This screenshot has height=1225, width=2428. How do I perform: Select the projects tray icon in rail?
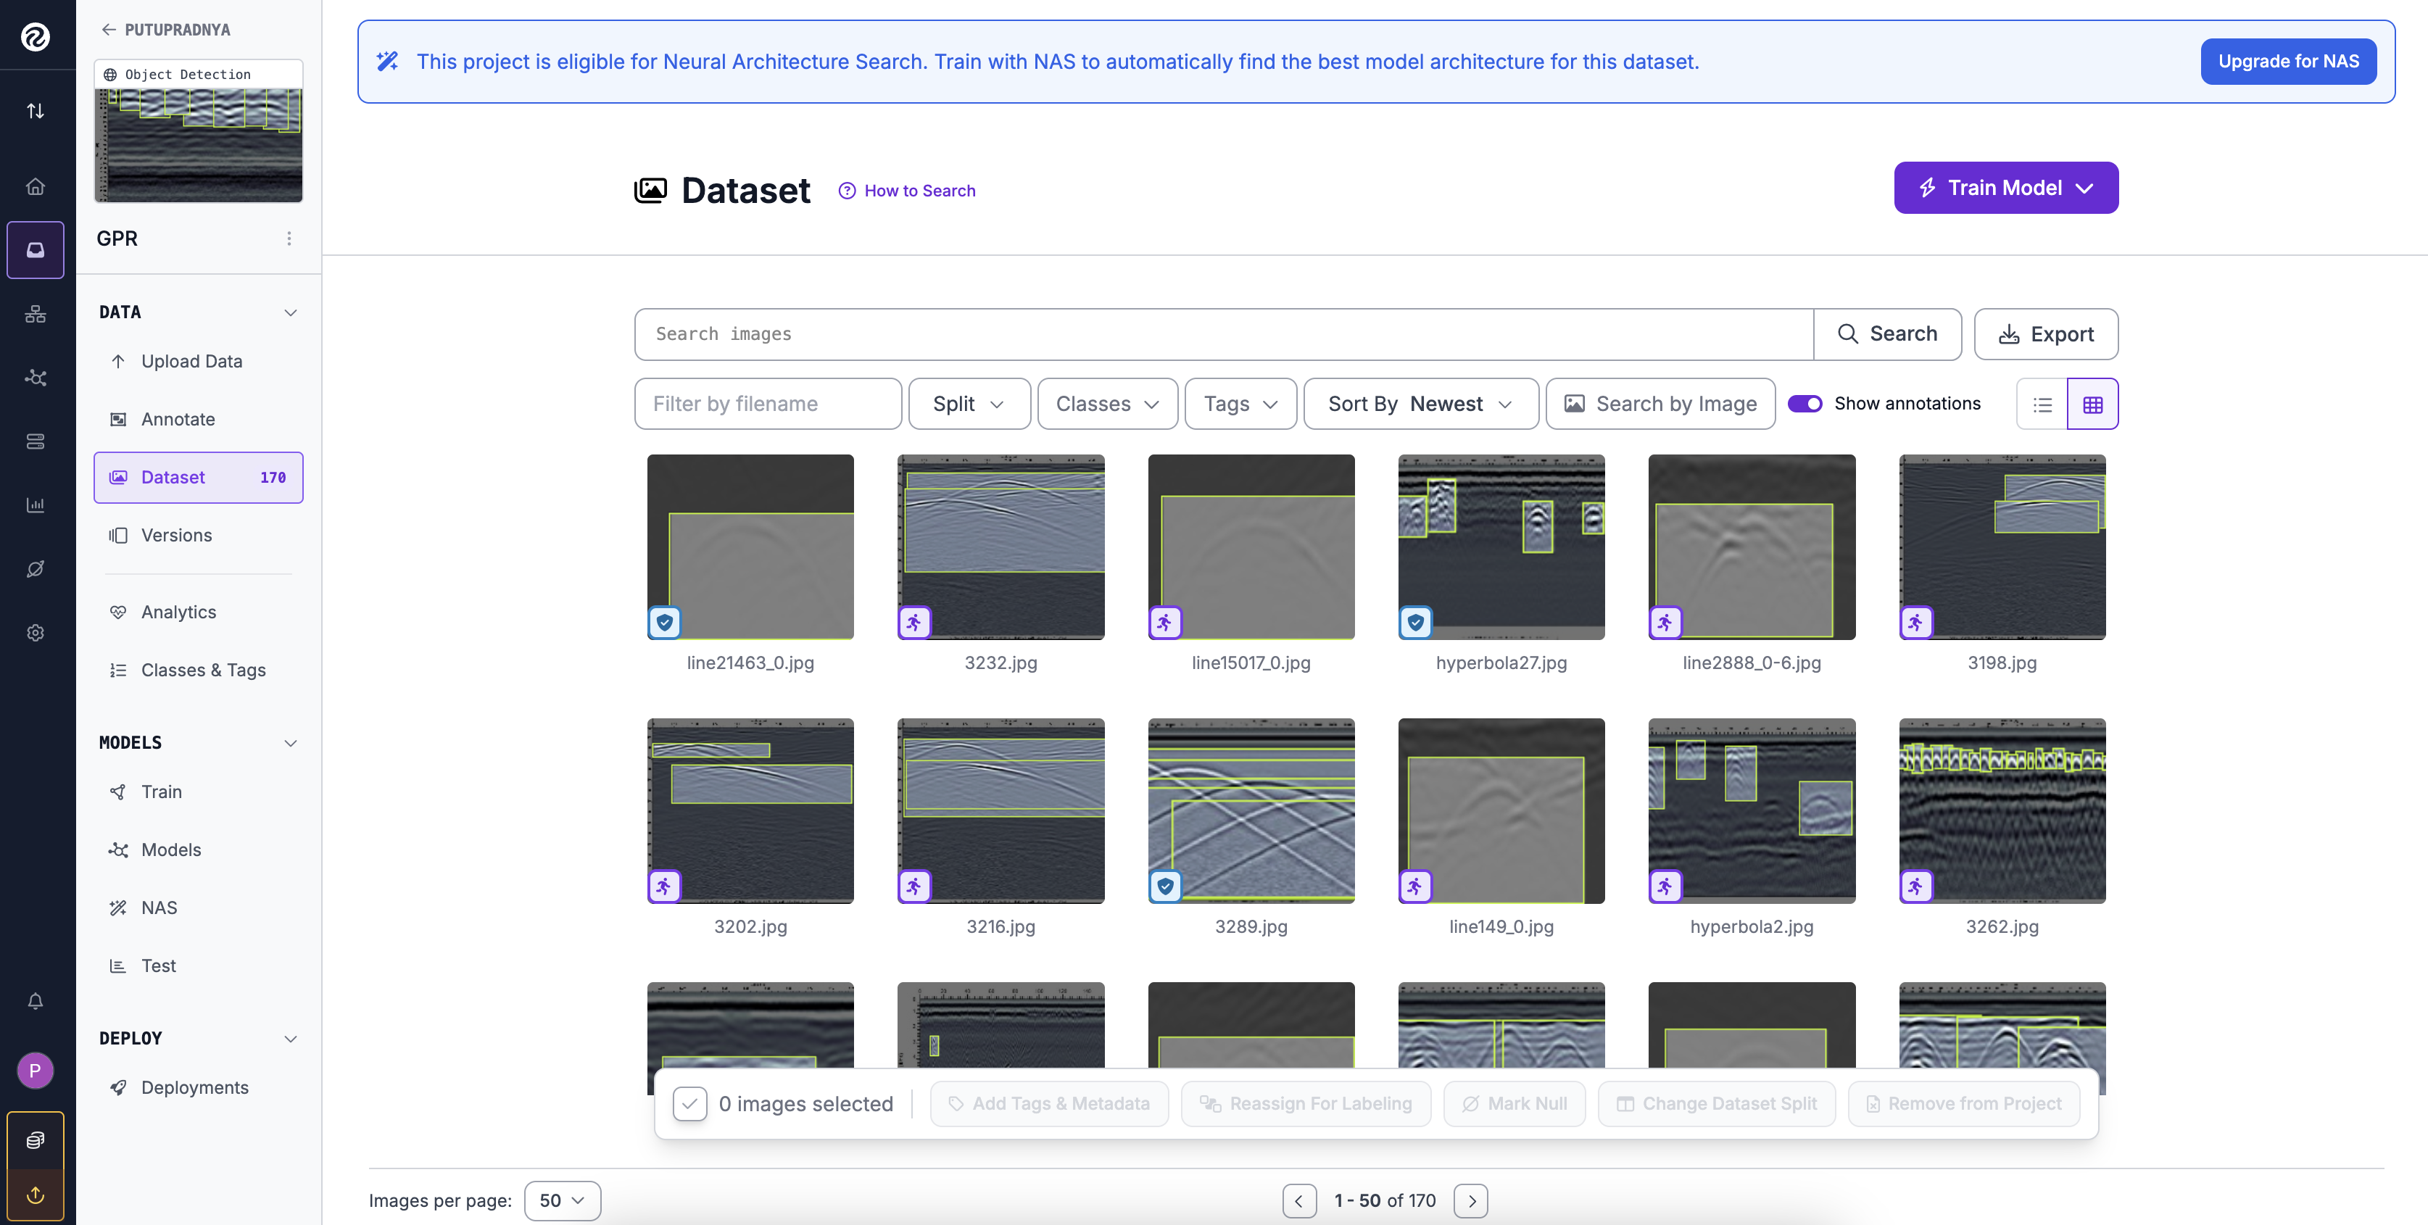[36, 249]
